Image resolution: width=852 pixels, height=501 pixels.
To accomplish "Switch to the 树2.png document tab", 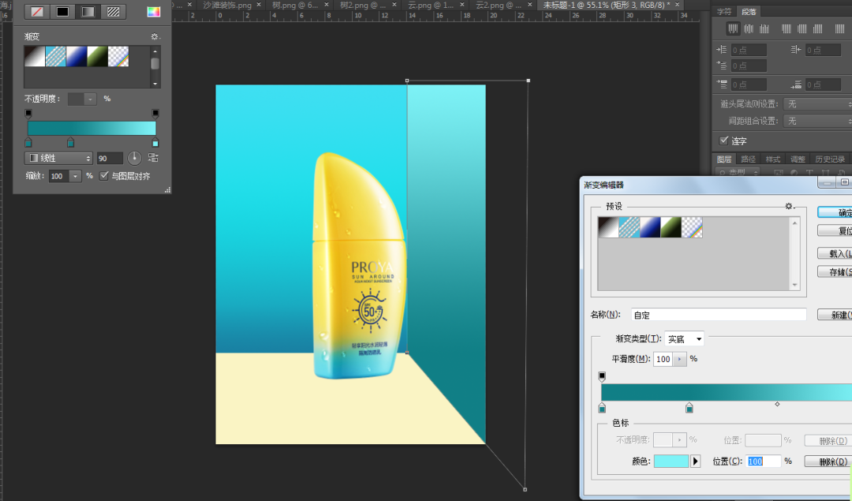I will coord(363,5).
